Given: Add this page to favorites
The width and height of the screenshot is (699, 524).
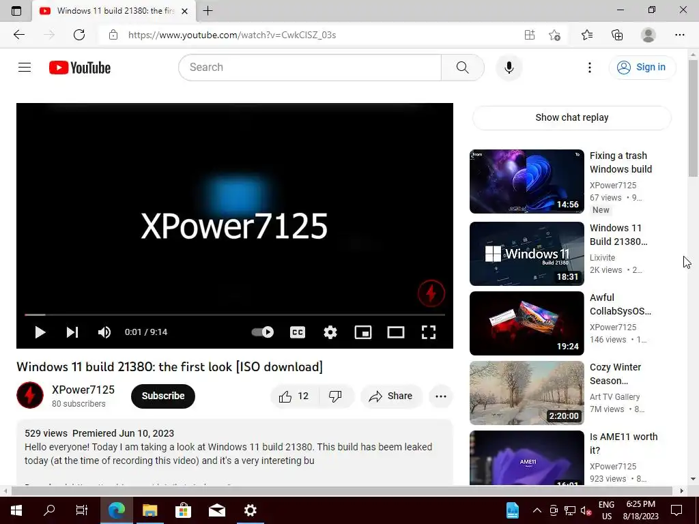Looking at the screenshot, I should click(554, 35).
